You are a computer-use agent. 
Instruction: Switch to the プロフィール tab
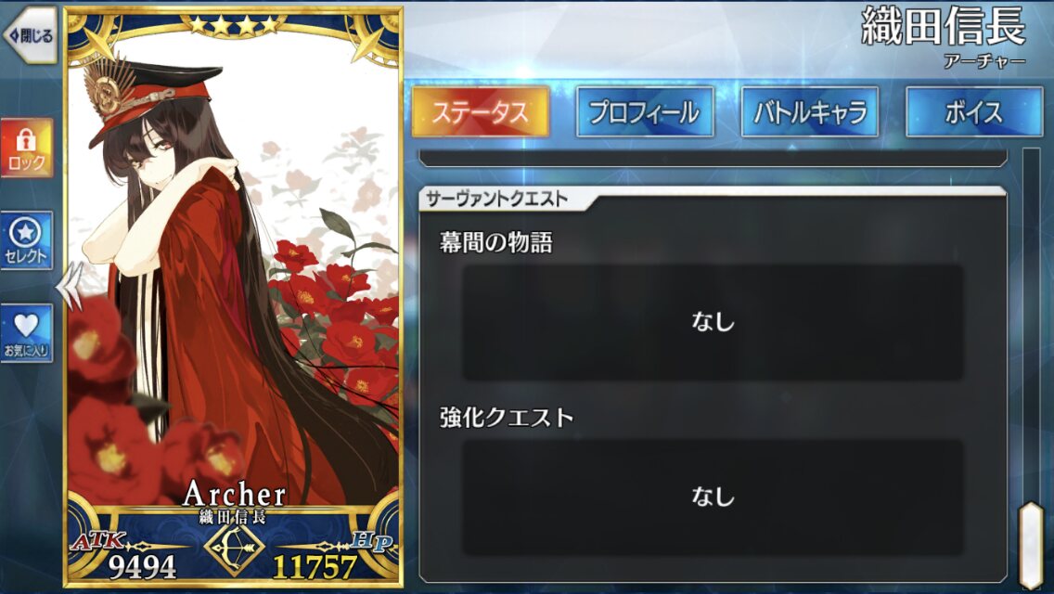coord(645,111)
